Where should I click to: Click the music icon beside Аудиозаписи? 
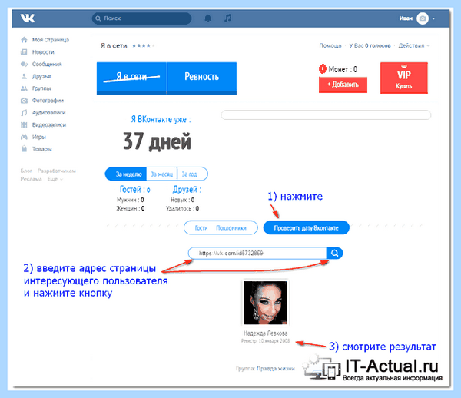(24, 113)
